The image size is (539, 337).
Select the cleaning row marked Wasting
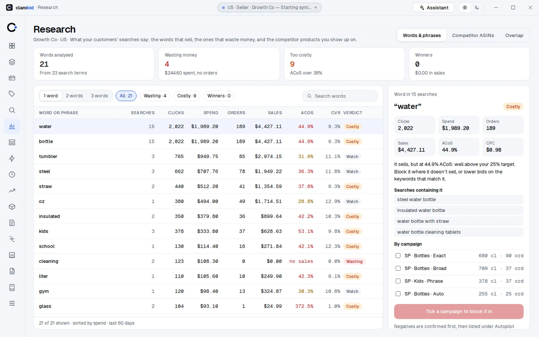[x=208, y=261]
